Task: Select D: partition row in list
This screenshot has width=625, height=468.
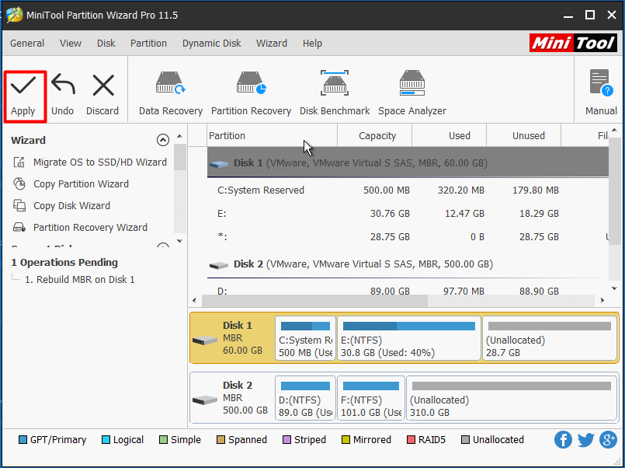Action: point(408,291)
